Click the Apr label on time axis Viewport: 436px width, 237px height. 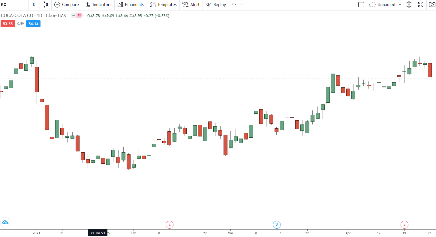[348, 233]
